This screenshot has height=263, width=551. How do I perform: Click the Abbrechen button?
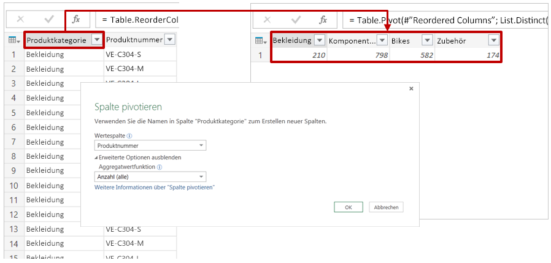tap(386, 207)
